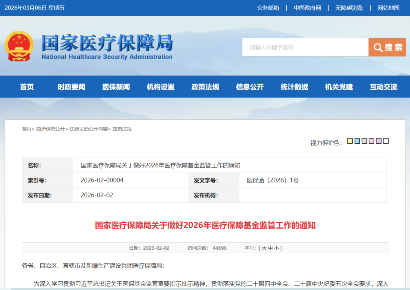Viewport: 410px width, 290px height.
Task: Click the 发文字号 label cell
Action: pos(214,180)
